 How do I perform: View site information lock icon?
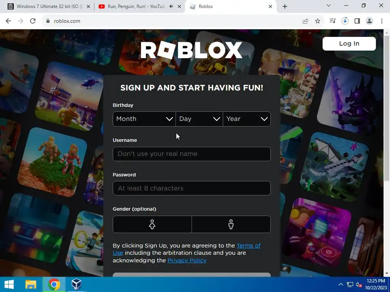[48, 21]
